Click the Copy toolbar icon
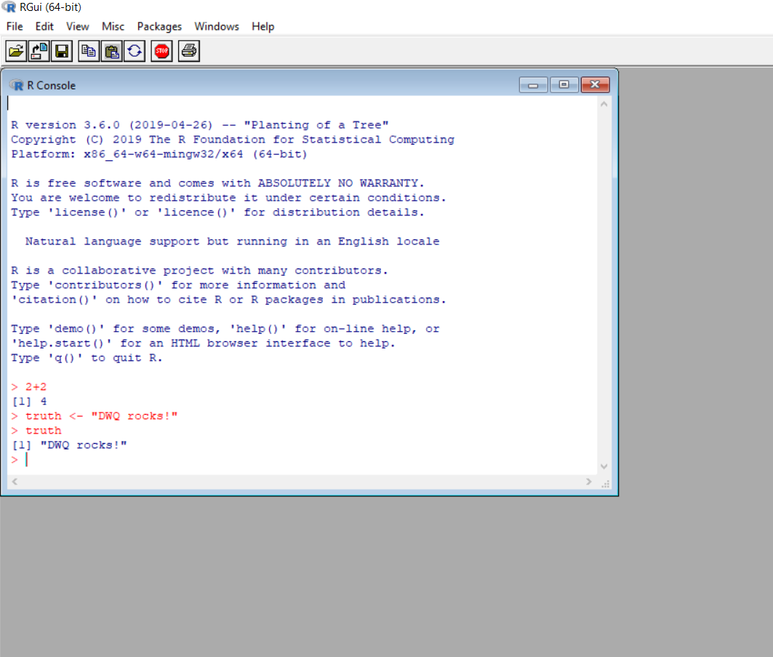The image size is (773, 657). [x=89, y=51]
